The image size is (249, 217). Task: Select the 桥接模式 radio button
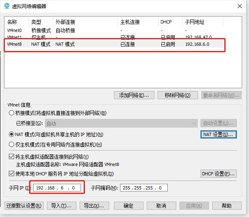(x=11, y=113)
